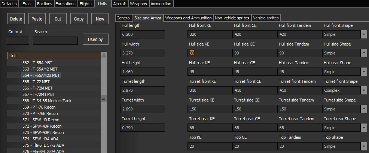This screenshot has width=369, height=153.
Task: Edit the Turret height field
Action: click(x=142, y=128)
